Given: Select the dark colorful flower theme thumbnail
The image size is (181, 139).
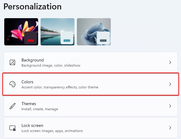Looking at the screenshot, I should pyautogui.click(x=21, y=32).
